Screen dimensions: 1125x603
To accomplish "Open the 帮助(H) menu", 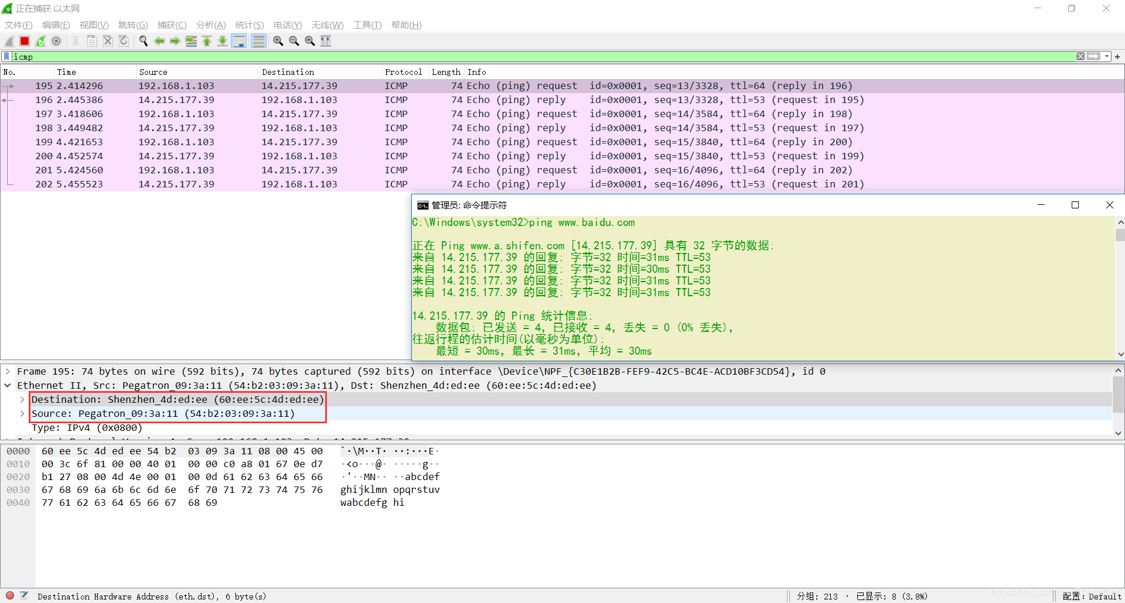I will pos(407,25).
